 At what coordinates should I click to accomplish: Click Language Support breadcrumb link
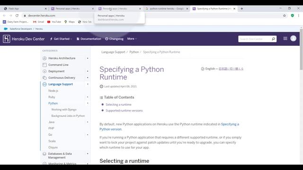pyautogui.click(x=113, y=52)
